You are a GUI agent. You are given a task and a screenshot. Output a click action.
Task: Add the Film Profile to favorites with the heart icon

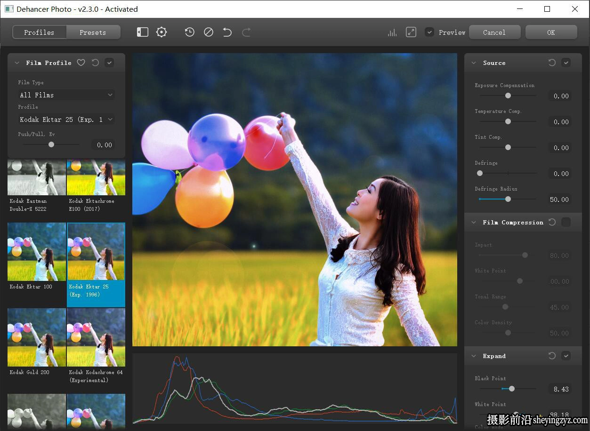click(81, 63)
